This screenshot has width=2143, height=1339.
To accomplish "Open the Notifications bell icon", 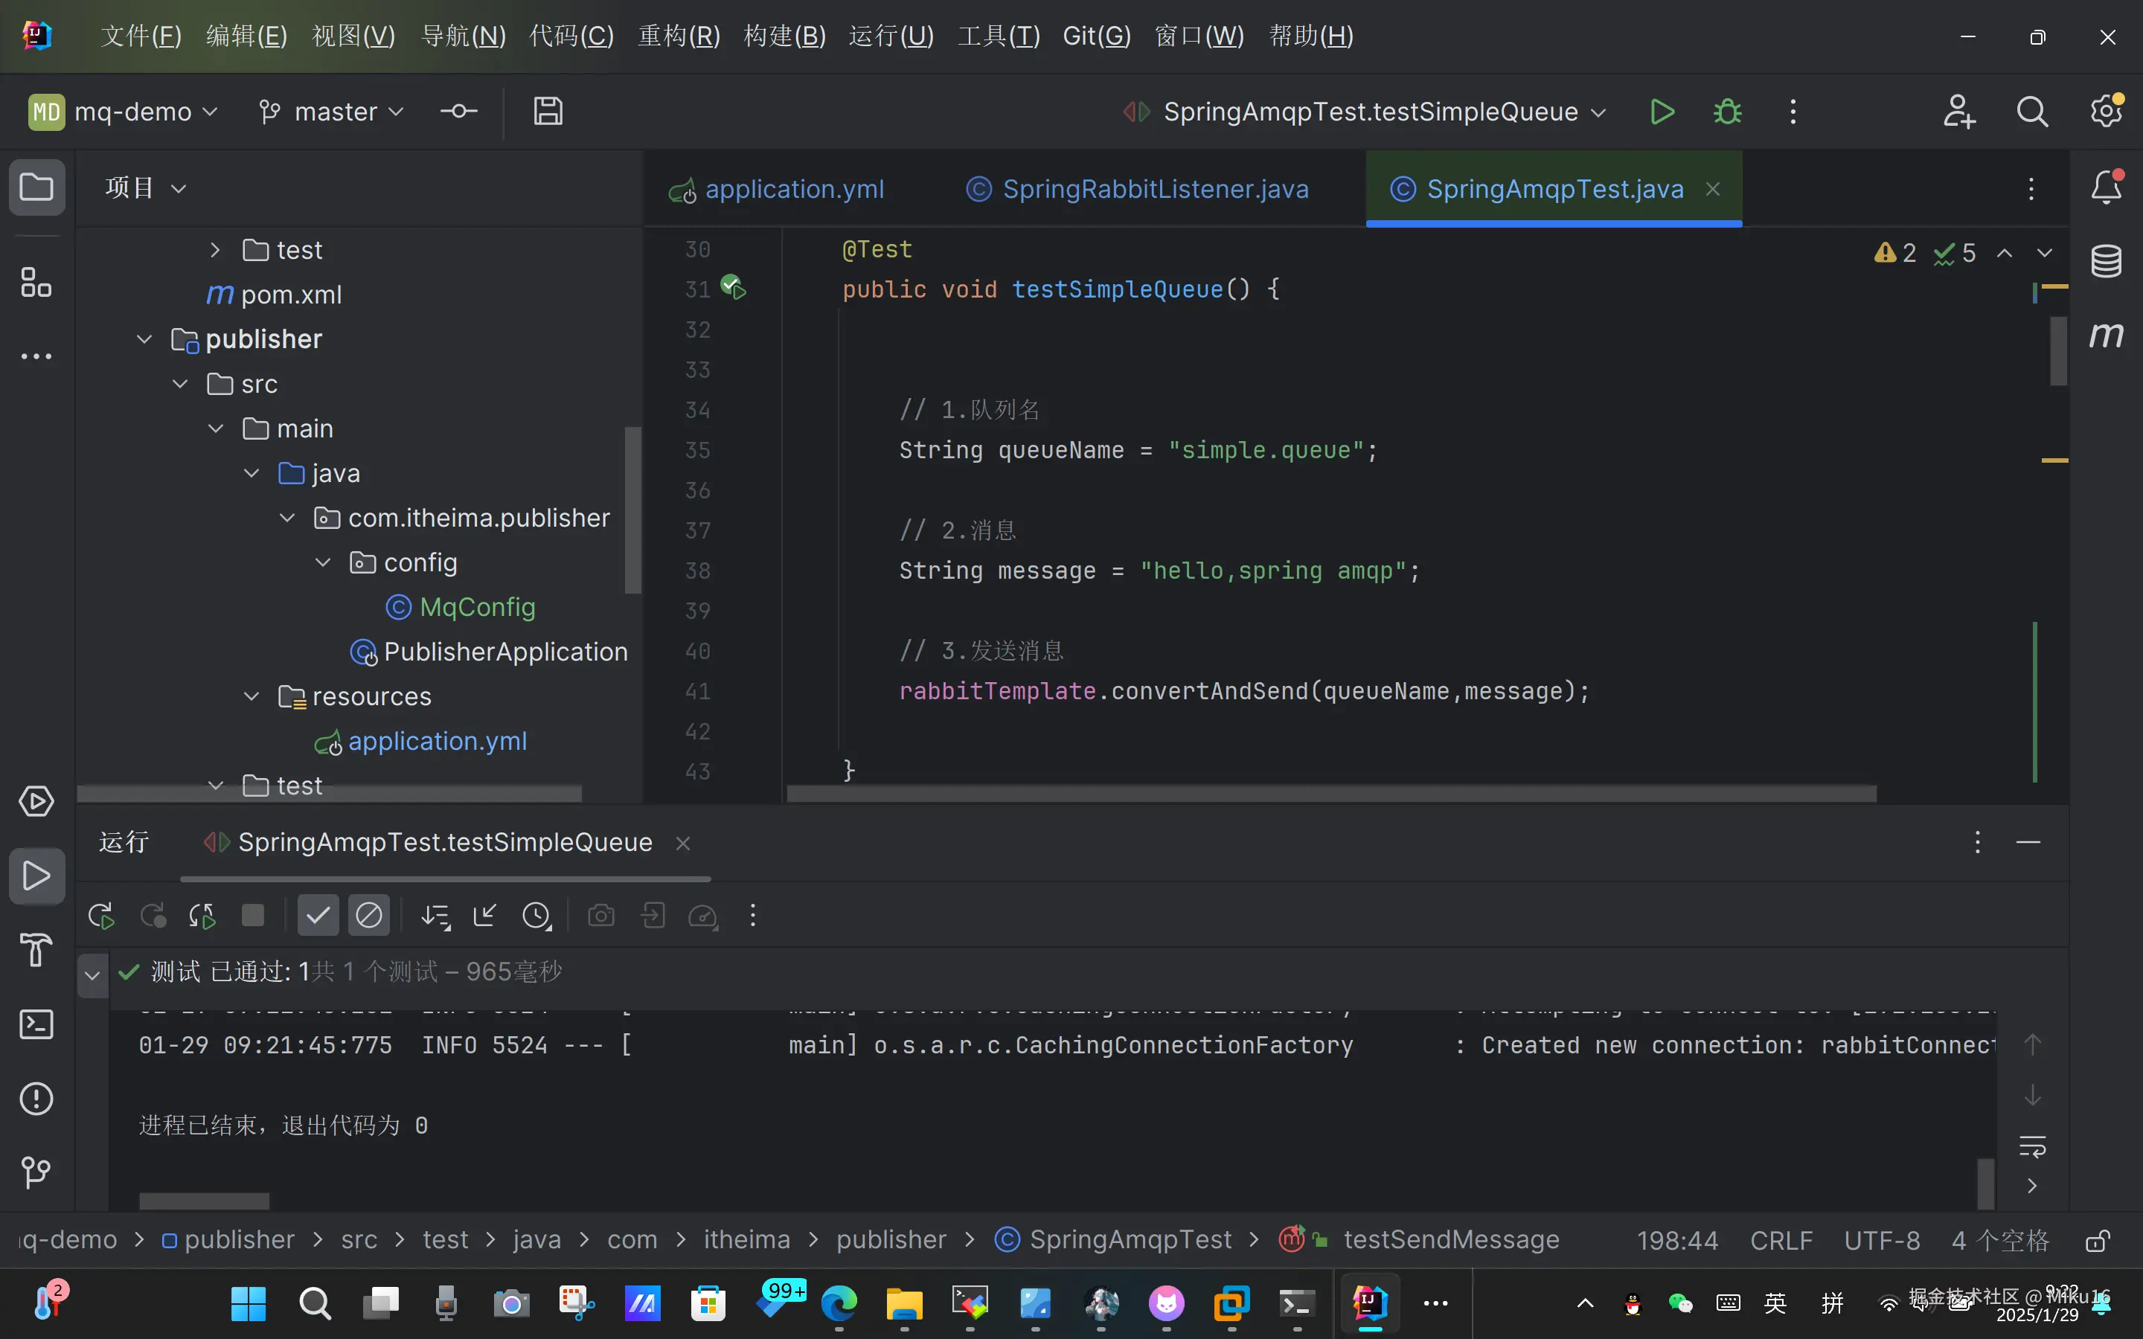I will coord(2106,187).
